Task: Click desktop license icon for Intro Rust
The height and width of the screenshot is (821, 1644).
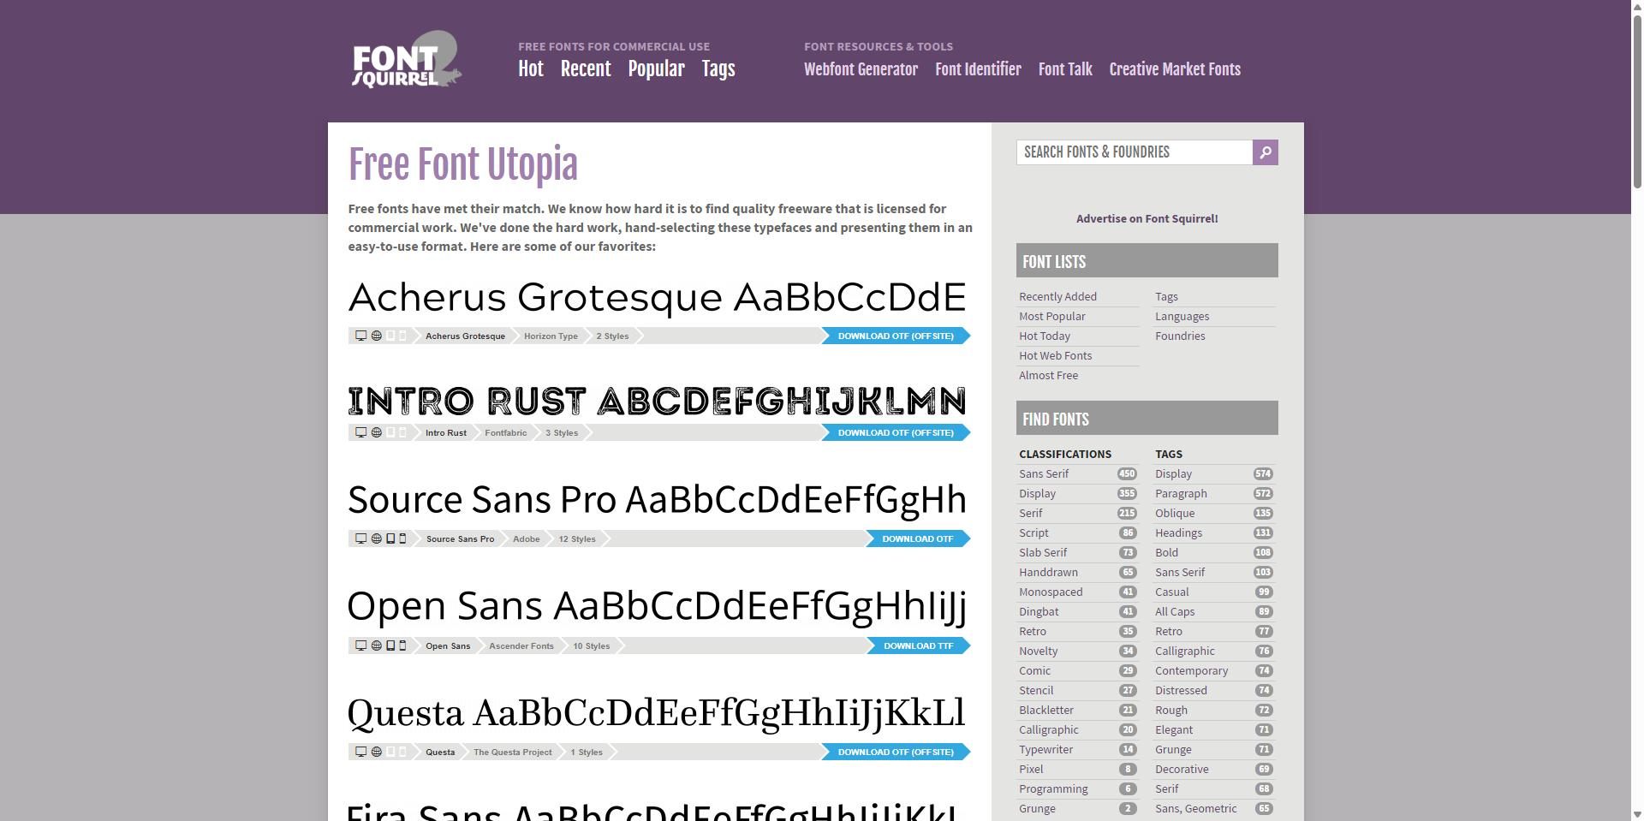Action: (361, 432)
